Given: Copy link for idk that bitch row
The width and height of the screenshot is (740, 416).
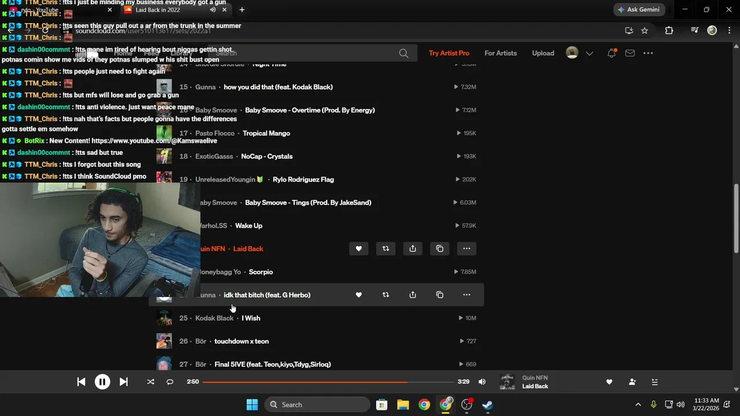Looking at the screenshot, I should pos(439,295).
